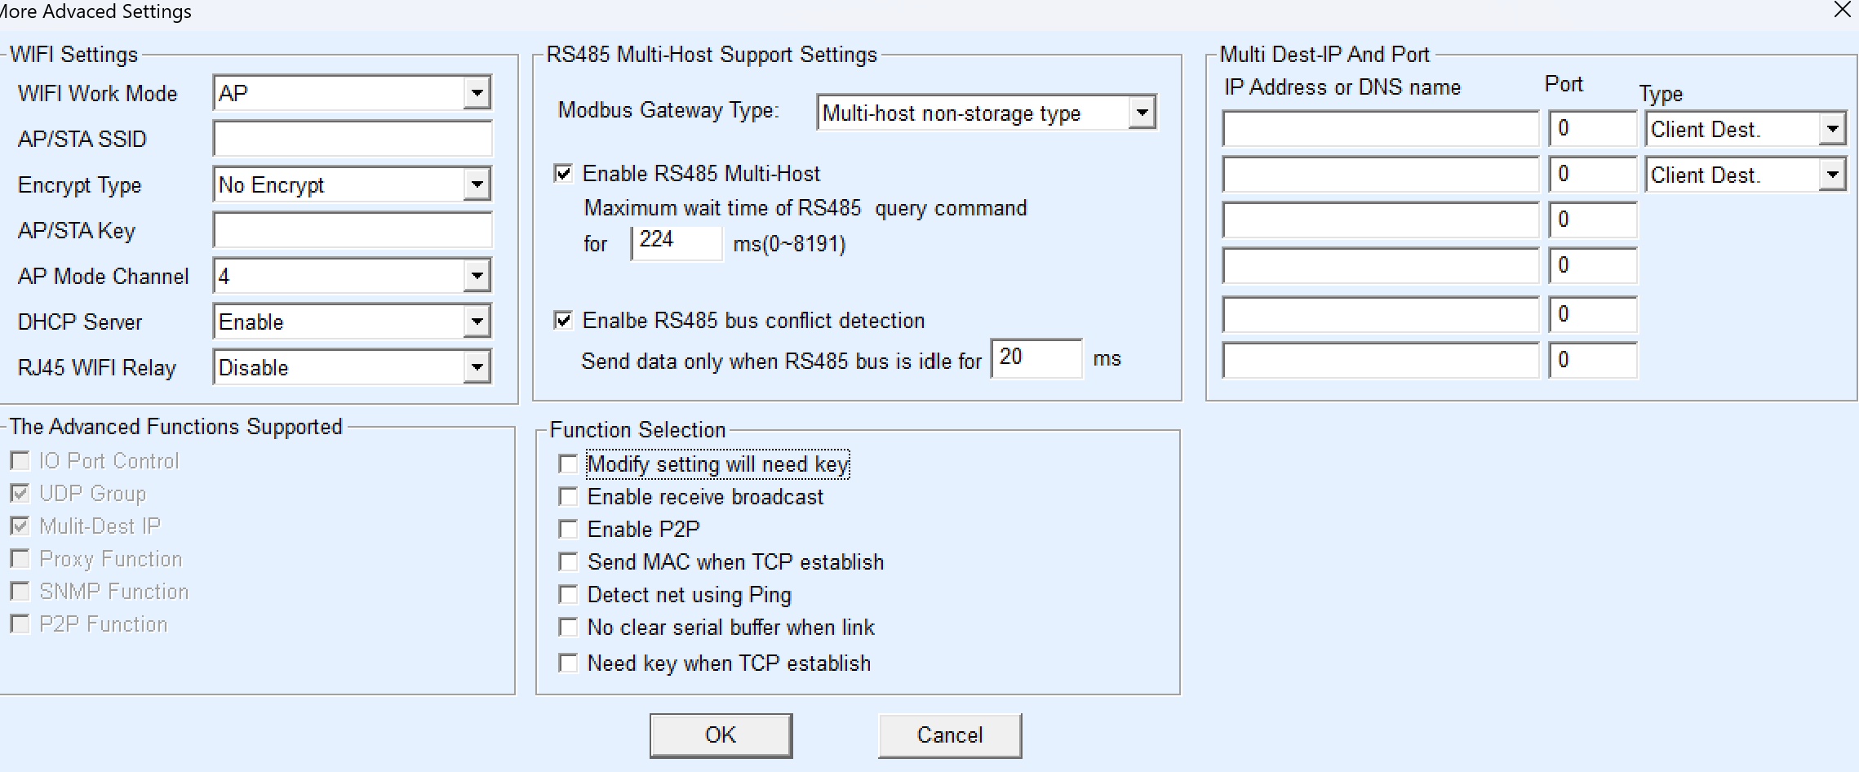Expand the DHCP Server dropdown
Image resolution: width=1859 pixels, height=772 pixels.
tap(477, 322)
